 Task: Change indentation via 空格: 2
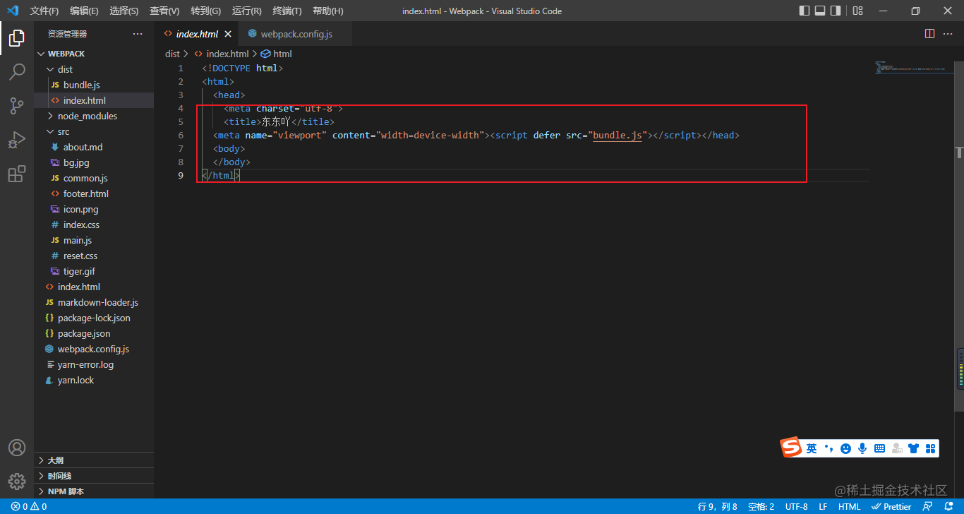point(761,506)
